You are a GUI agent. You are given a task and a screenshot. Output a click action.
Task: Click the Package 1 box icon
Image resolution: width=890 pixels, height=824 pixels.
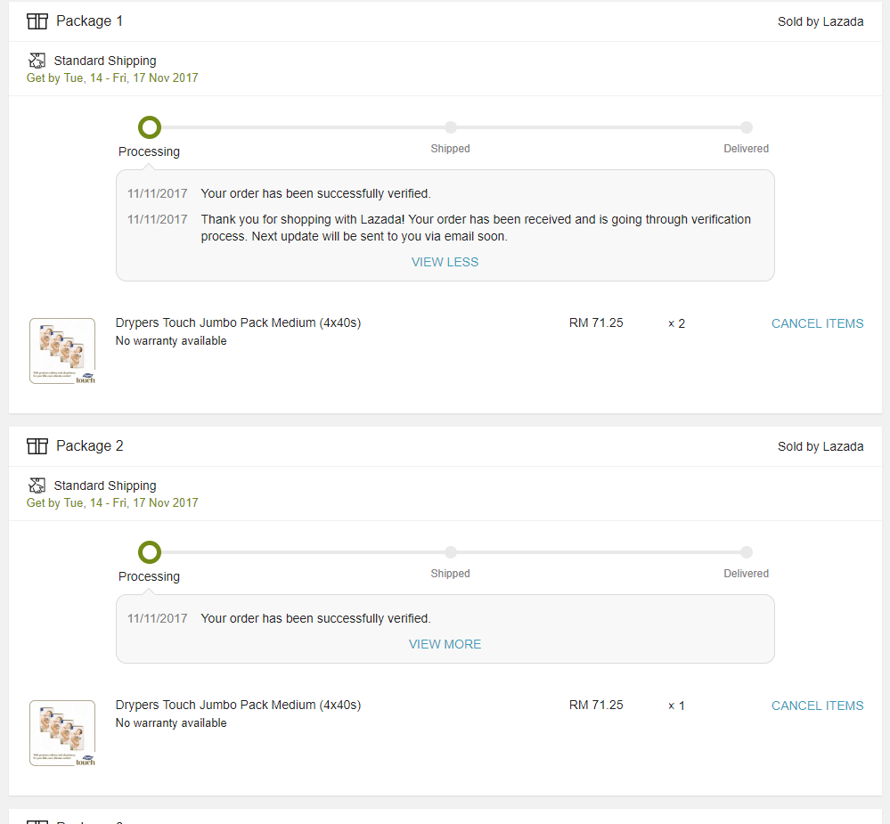pyautogui.click(x=37, y=21)
